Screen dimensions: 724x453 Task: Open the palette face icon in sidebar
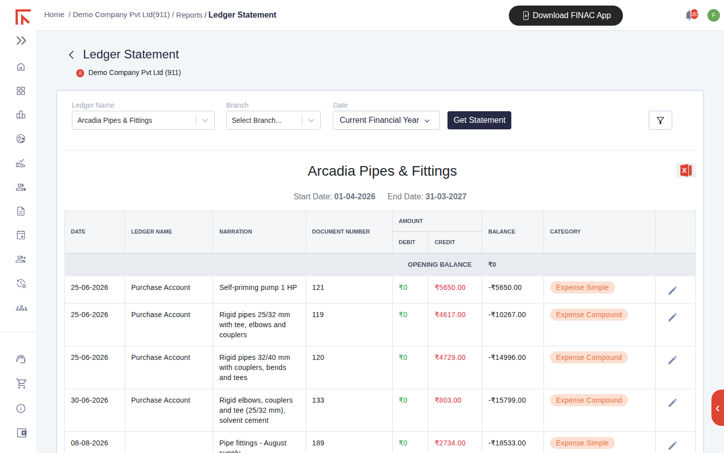(x=21, y=139)
